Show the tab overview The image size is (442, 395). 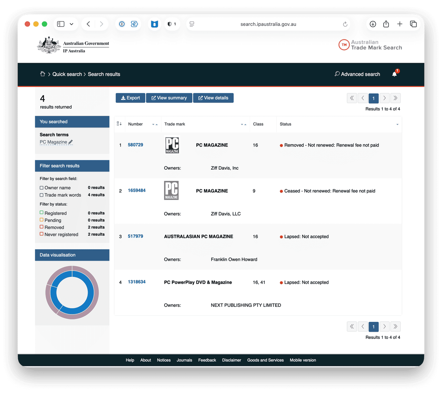coord(413,24)
